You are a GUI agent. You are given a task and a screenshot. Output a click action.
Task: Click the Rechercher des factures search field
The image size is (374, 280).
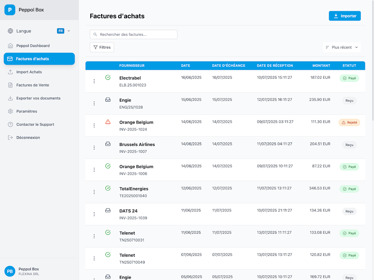[133, 35]
